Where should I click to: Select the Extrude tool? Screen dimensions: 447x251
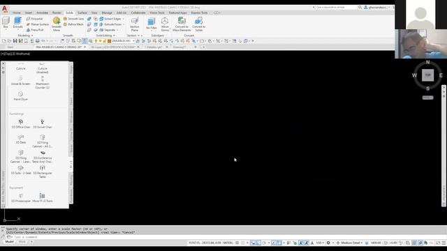[17, 22]
